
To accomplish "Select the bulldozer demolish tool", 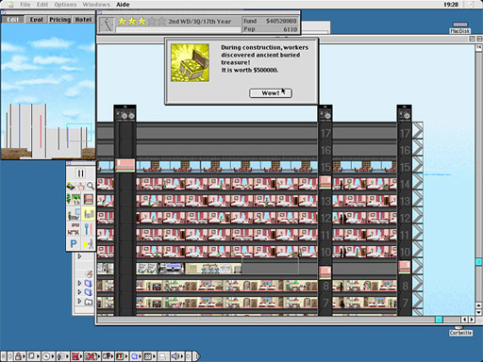I will pyautogui.click(x=71, y=186).
